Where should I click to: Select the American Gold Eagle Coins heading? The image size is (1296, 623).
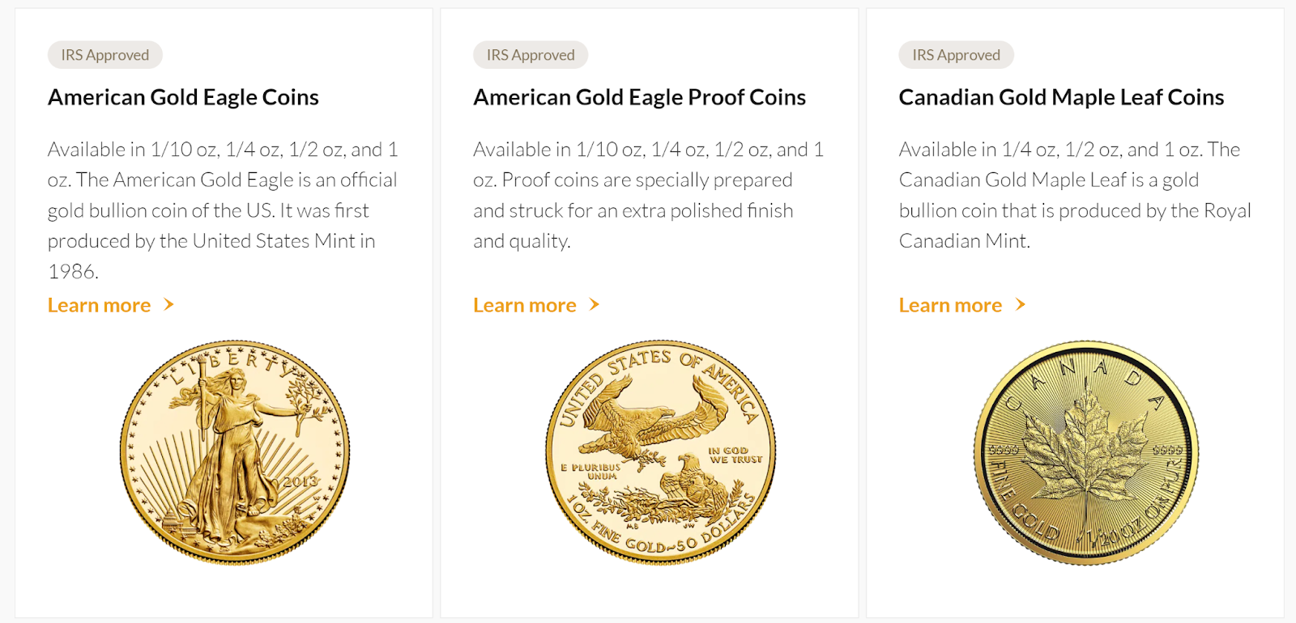coord(183,97)
